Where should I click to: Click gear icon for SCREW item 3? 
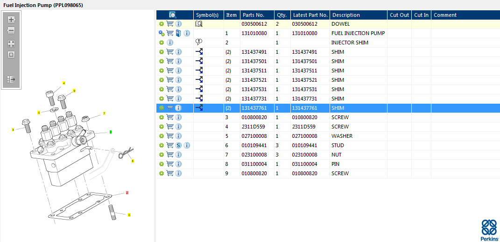click(162, 117)
